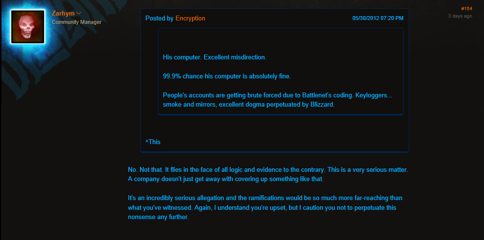Click the Community Manager title label
Screen dimensions: 484x240
point(77,22)
